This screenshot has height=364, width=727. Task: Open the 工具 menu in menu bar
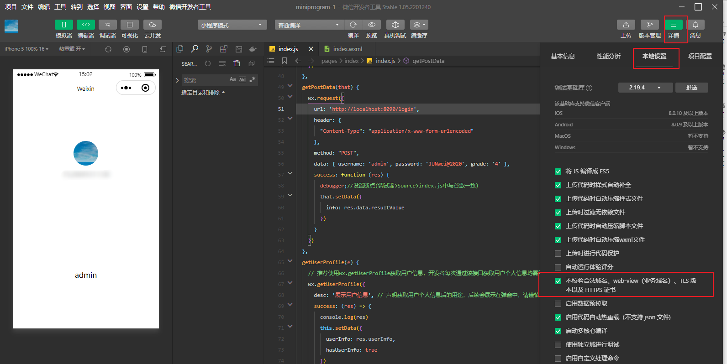pos(60,7)
